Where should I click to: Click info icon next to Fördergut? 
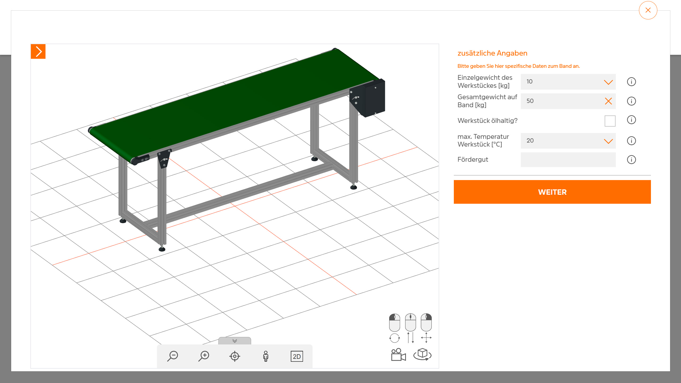pos(631,160)
